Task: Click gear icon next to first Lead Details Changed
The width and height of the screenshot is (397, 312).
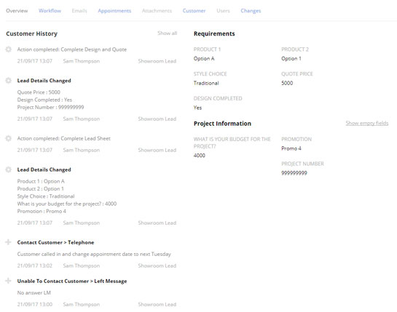Action: (x=8, y=81)
